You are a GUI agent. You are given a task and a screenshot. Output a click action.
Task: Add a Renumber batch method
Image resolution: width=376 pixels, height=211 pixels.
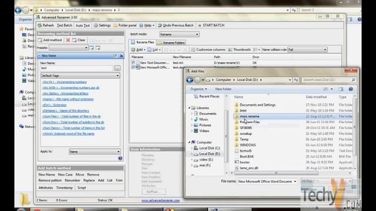(x=72, y=181)
